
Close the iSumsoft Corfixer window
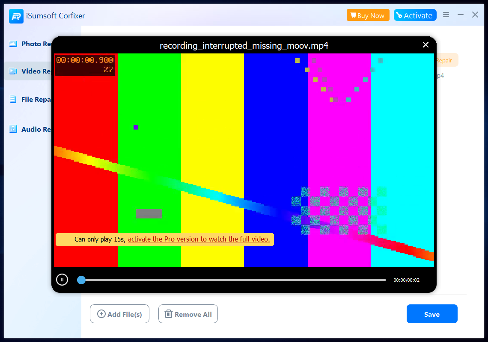475,15
